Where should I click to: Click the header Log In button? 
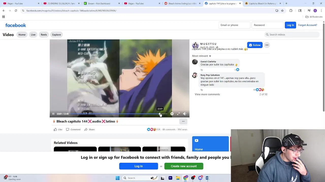coord(290,25)
